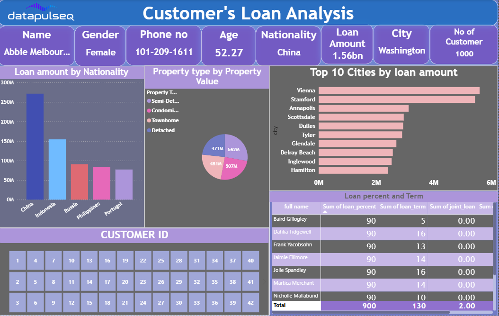This screenshot has width=499, height=316.
Task: Click the Loan percent and Term title
Action: coord(383,196)
